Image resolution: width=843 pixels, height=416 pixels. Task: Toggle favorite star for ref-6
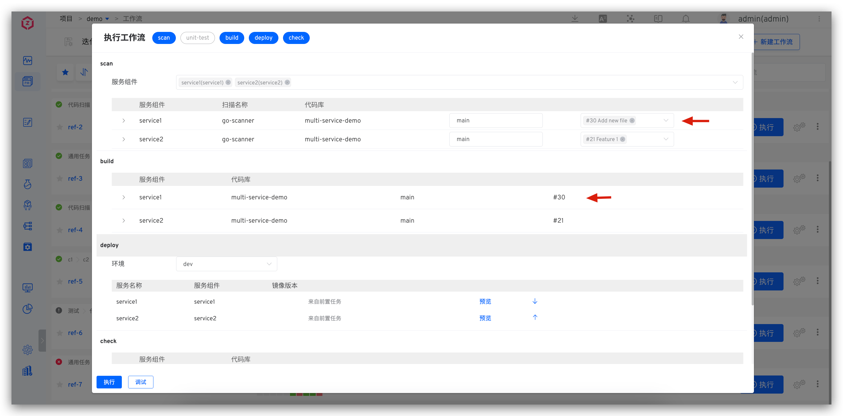59,333
